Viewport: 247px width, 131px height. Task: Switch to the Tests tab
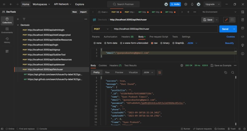175,37
